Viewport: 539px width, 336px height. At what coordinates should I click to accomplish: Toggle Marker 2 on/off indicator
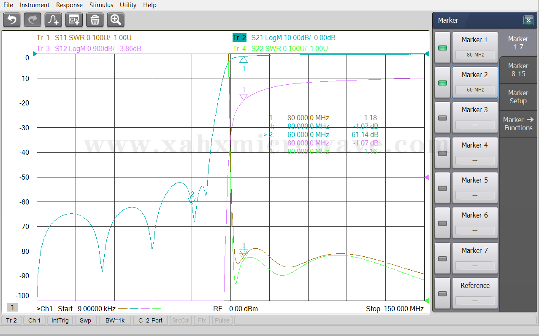(x=442, y=83)
